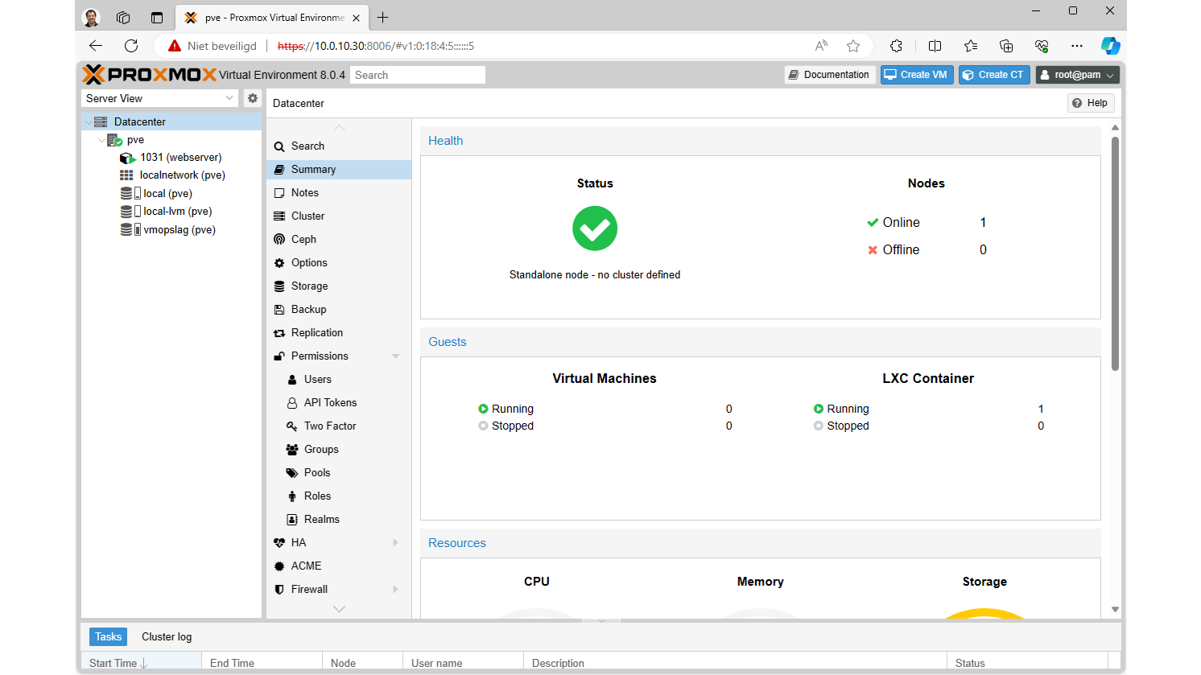
Task: Expand the Firewall submenu arrow
Action: coord(395,590)
